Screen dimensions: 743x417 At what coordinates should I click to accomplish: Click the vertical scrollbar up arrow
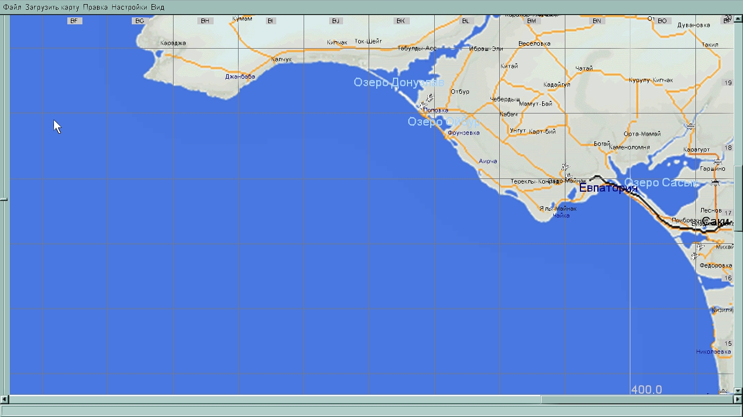(738, 19)
